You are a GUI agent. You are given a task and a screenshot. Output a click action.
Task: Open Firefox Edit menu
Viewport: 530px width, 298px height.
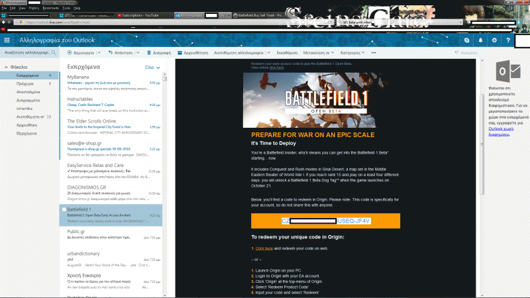[13, 8]
